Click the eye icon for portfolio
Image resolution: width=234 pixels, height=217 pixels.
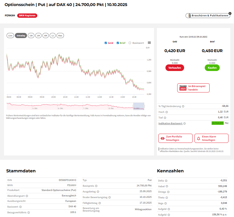[163, 138]
